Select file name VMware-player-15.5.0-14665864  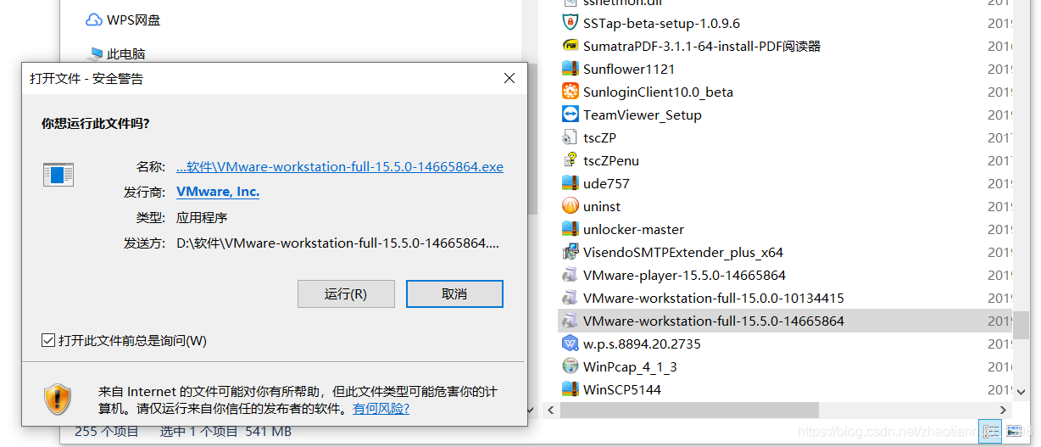684,275
